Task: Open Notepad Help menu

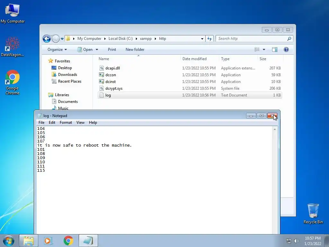Action: click(x=93, y=123)
